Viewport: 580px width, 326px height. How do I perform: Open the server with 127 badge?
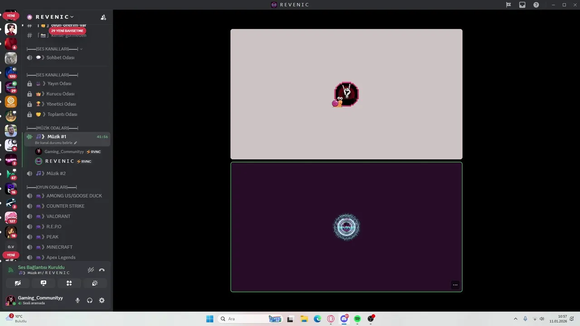[x=11, y=218]
